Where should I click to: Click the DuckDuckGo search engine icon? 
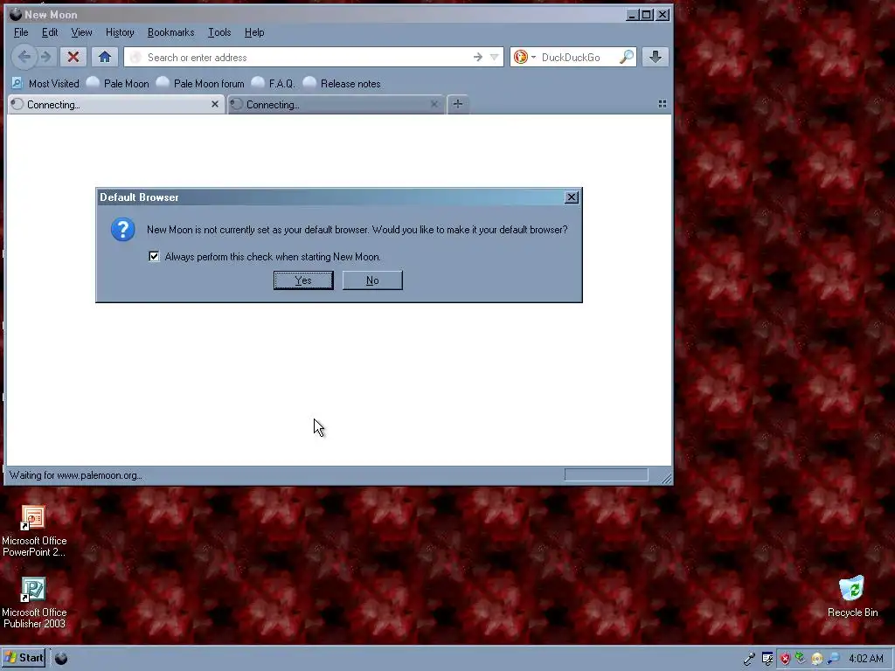520,57
